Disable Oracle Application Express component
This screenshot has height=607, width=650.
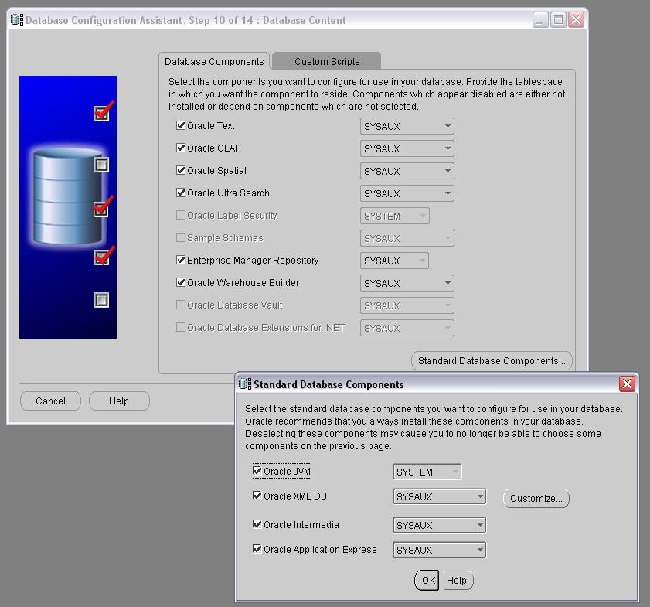tap(257, 550)
